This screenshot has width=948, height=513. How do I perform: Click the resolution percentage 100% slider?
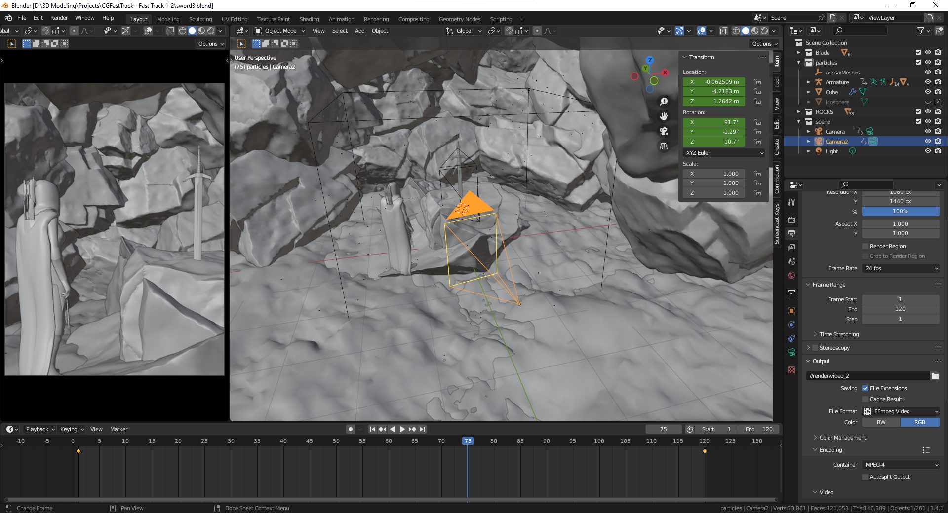tap(900, 211)
